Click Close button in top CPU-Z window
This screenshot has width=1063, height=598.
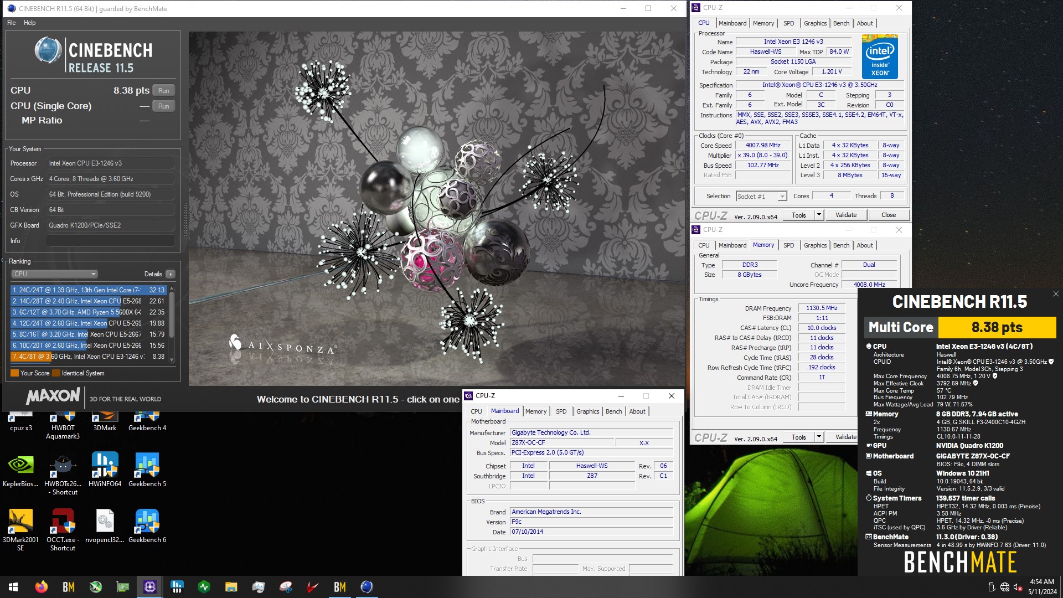pyautogui.click(x=888, y=215)
